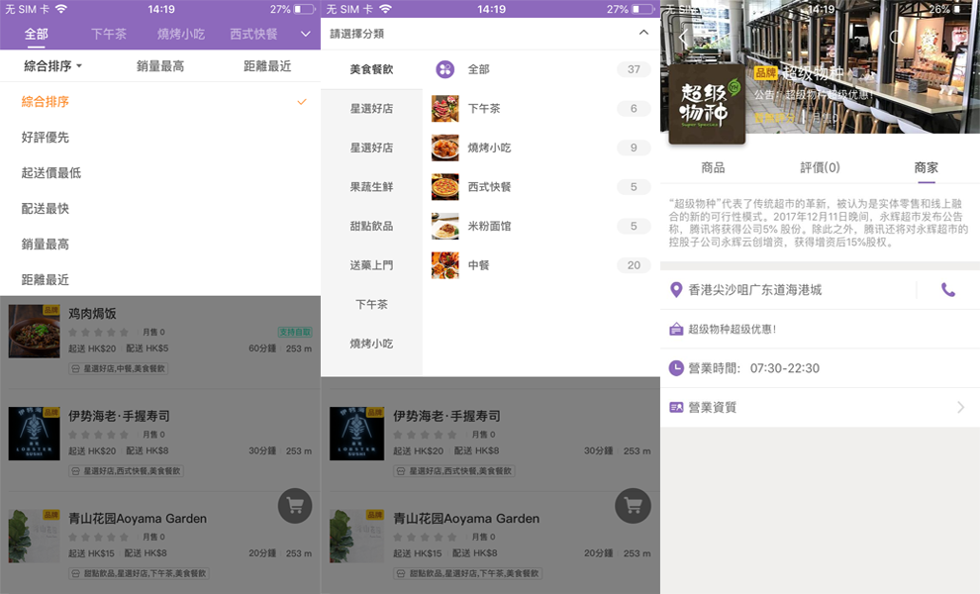The height and width of the screenshot is (594, 980).
Task: Switch to the 西式快餐 tab in the purple bar
Action: tap(253, 34)
